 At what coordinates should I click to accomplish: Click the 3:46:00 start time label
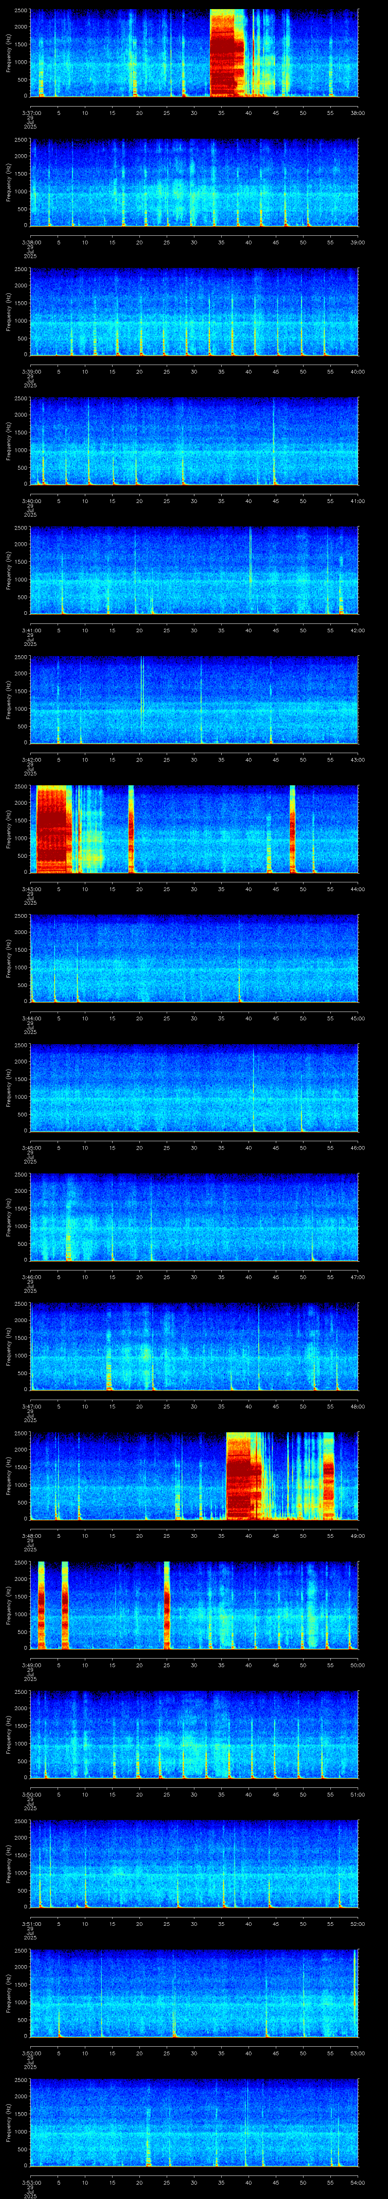click(31, 1277)
